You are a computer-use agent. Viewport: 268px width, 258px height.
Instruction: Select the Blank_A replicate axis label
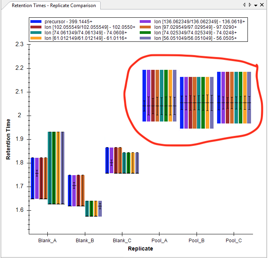coord(47,241)
